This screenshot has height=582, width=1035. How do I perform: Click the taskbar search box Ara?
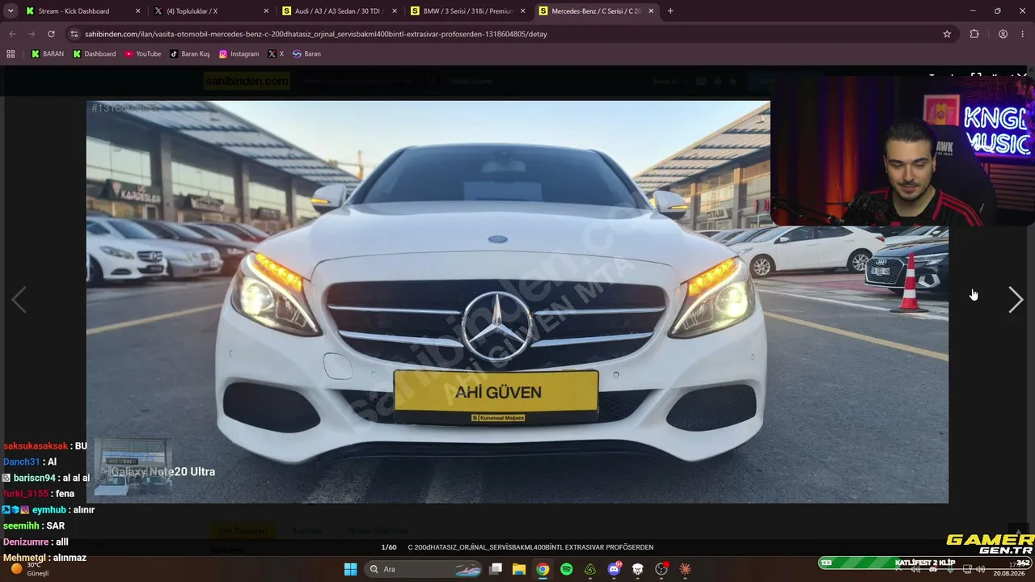coord(424,569)
